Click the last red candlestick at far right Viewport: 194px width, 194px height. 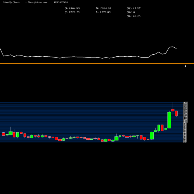(177, 113)
